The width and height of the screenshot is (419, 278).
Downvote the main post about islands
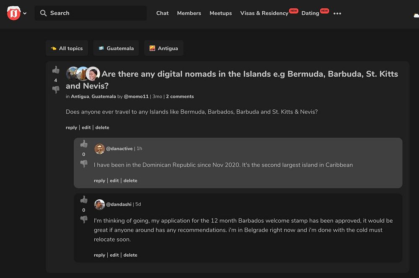56,90
